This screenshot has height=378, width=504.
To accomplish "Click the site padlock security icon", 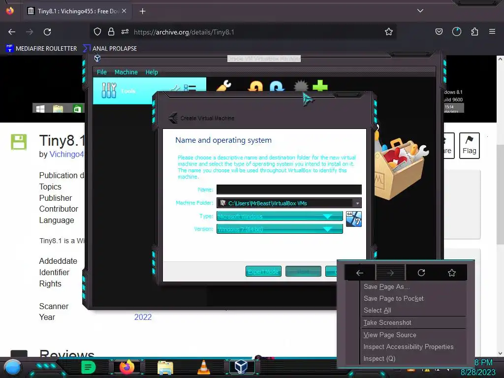I will coord(111,31).
